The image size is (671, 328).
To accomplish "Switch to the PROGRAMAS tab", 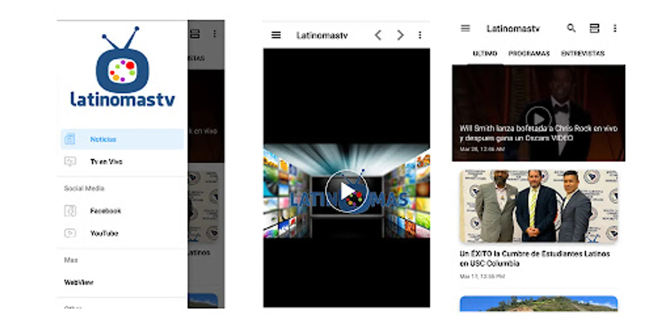I will click(x=529, y=54).
